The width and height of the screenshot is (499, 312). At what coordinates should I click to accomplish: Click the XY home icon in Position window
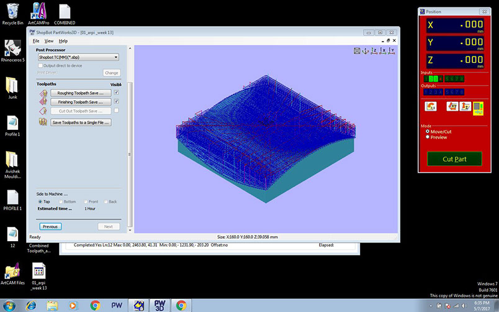[452, 106]
